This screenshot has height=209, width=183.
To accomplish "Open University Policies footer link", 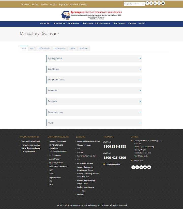I will (x=56, y=163).
